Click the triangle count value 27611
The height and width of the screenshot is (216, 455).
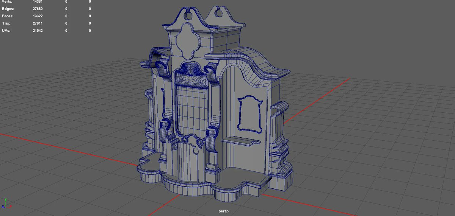[38, 23]
